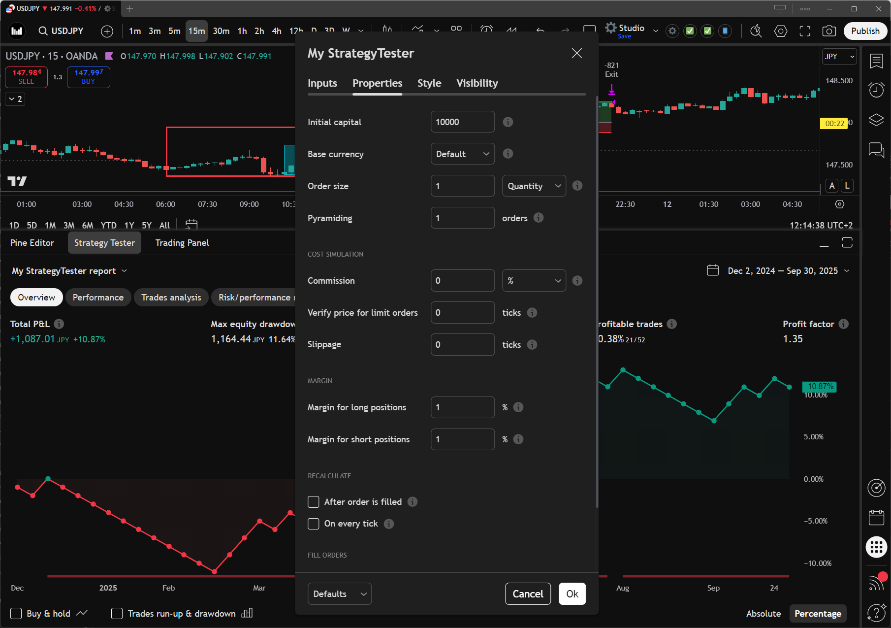This screenshot has height=628, width=891.
Task: Toggle log scale L button
Action: click(847, 186)
